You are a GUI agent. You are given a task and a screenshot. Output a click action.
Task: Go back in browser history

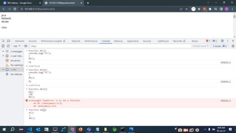click(x=4, y=9)
